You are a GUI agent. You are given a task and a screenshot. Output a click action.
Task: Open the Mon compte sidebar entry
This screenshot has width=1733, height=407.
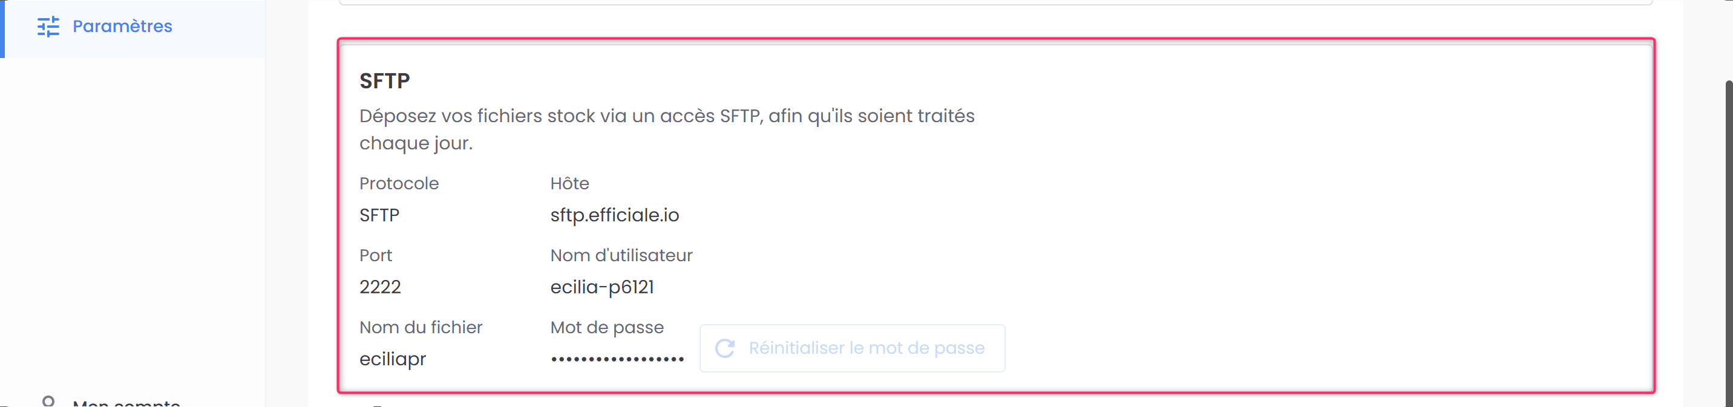pos(126,402)
